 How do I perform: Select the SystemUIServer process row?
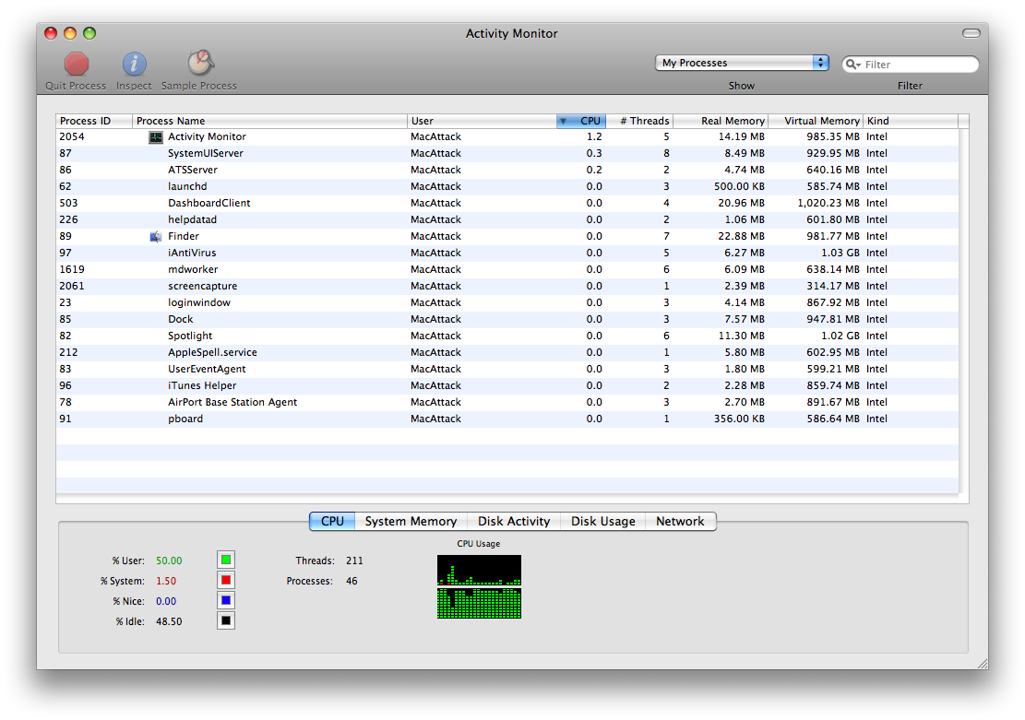point(508,154)
